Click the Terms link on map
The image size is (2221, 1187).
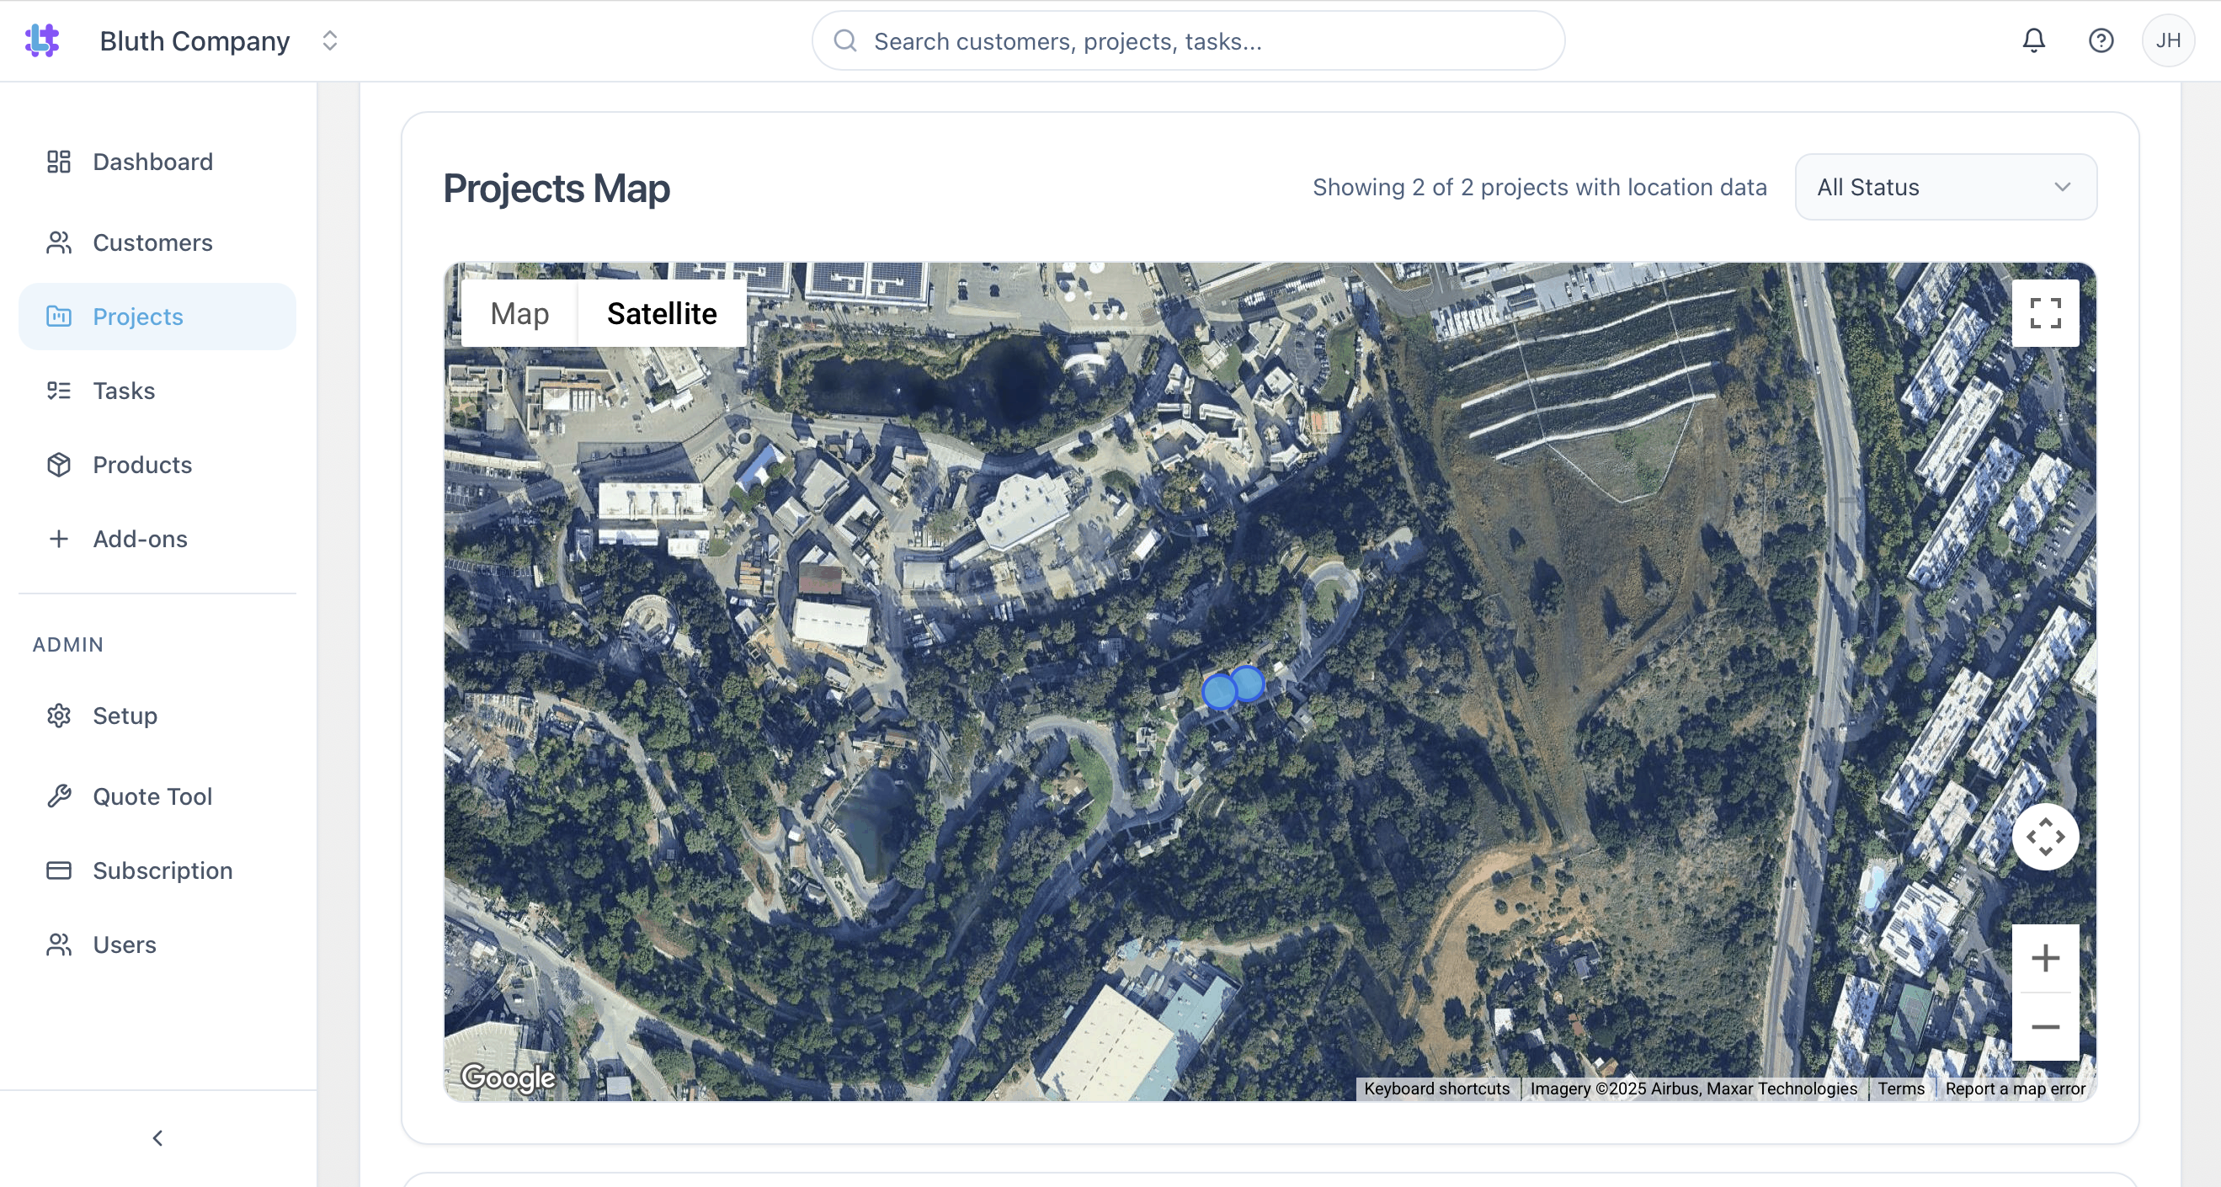1900,1088
